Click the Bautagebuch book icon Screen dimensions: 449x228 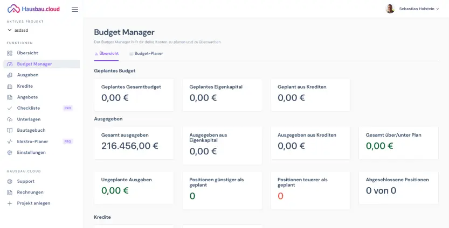10,131
